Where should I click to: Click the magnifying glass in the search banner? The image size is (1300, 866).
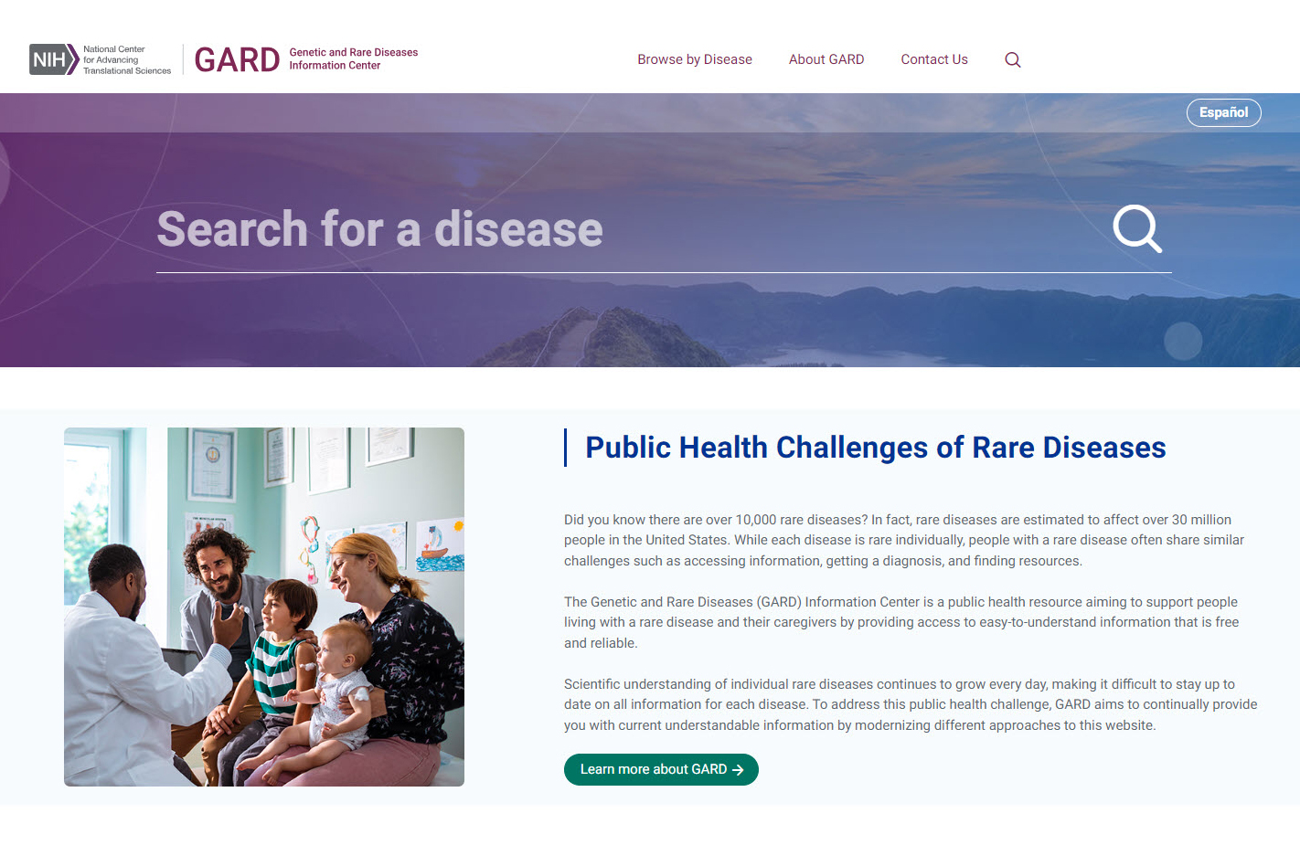[x=1137, y=229]
